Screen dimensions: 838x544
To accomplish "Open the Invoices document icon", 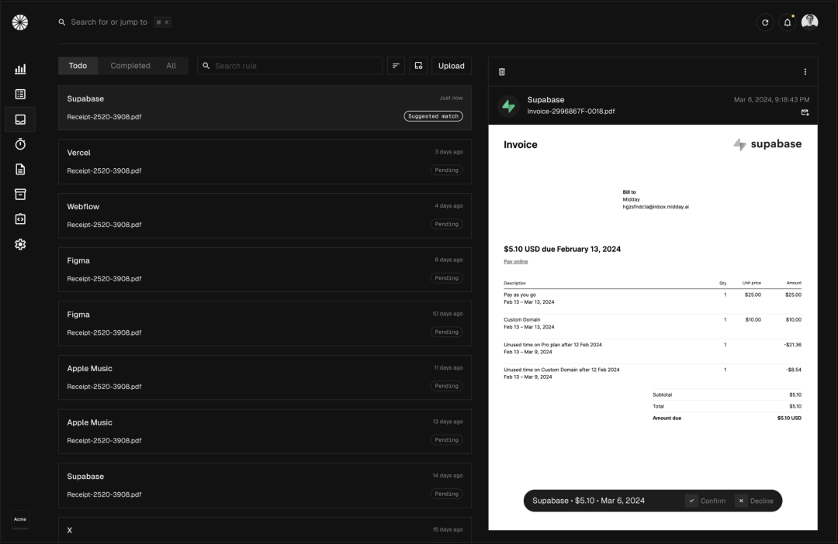I will pyautogui.click(x=20, y=169).
